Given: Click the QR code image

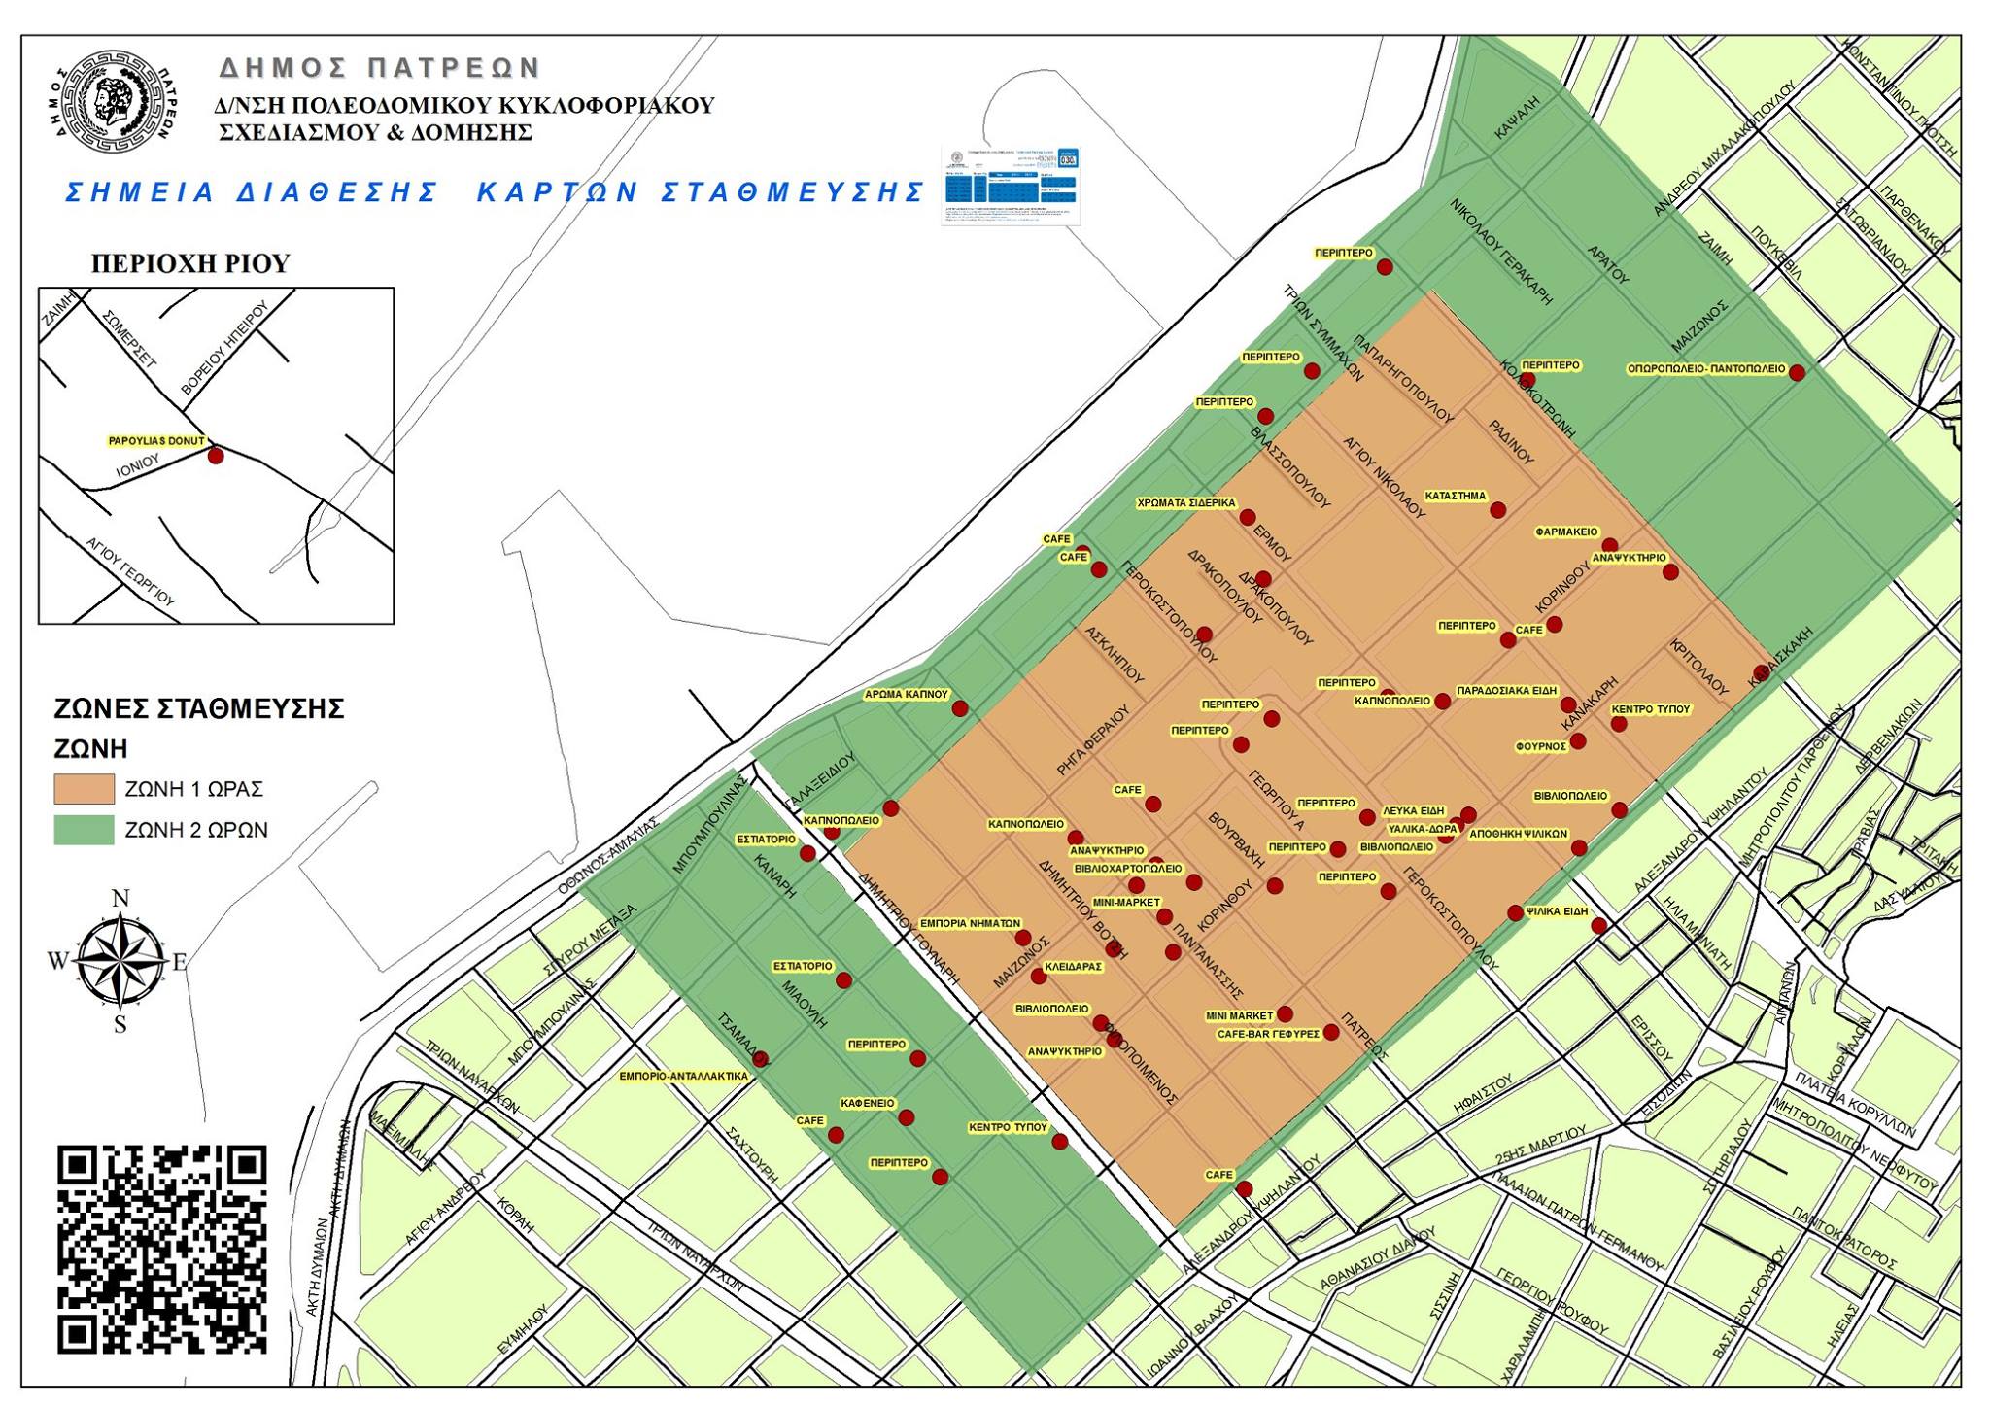Looking at the screenshot, I should tap(162, 1250).
